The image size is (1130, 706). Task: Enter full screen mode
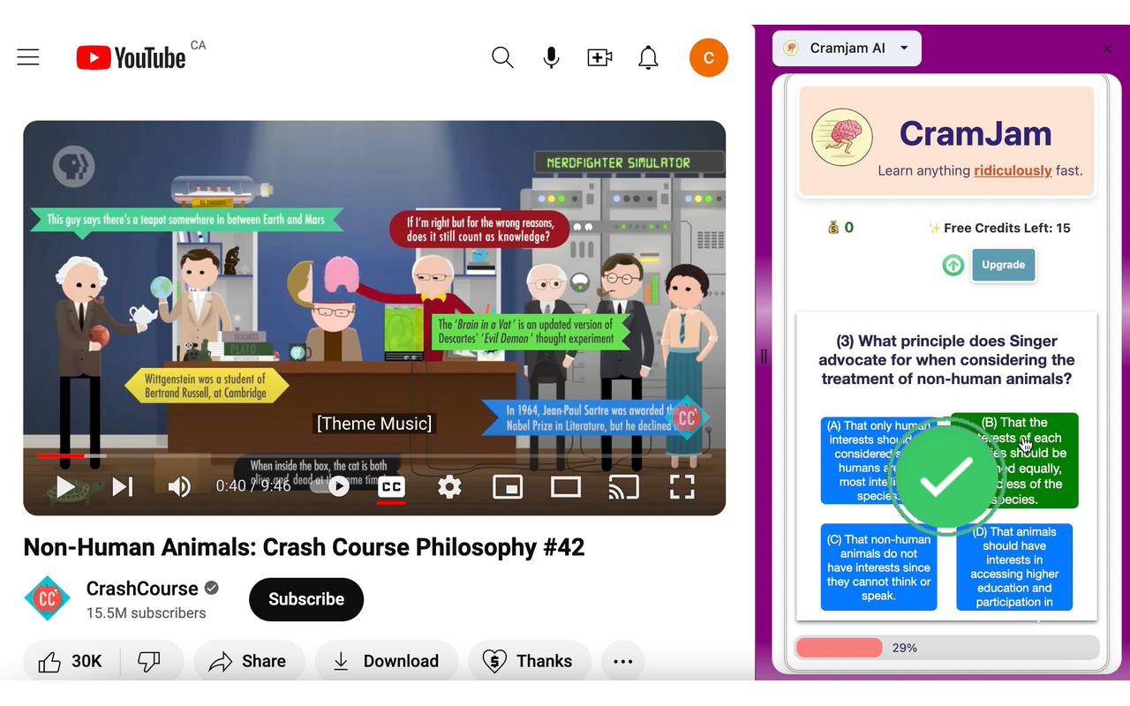click(682, 486)
